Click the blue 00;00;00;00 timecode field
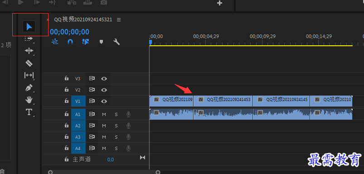The image size is (364, 174). click(70, 32)
